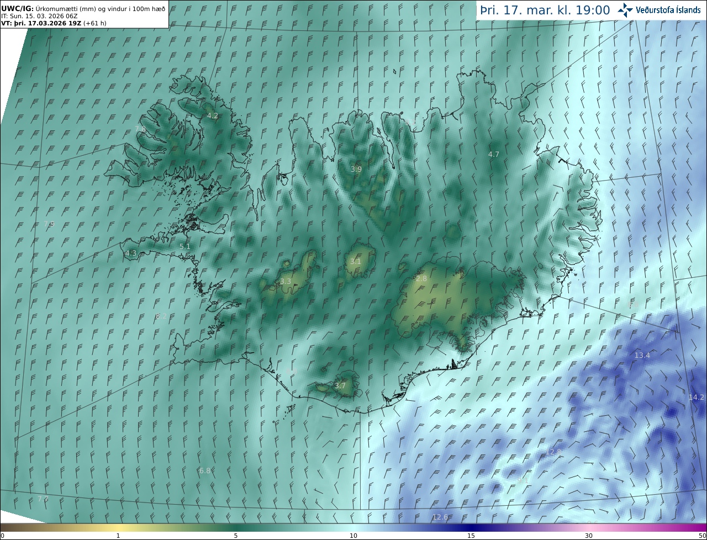This screenshot has height=540, width=707.
Task: Click the Veðurstofa Íslands logo
Action: (x=659, y=10)
